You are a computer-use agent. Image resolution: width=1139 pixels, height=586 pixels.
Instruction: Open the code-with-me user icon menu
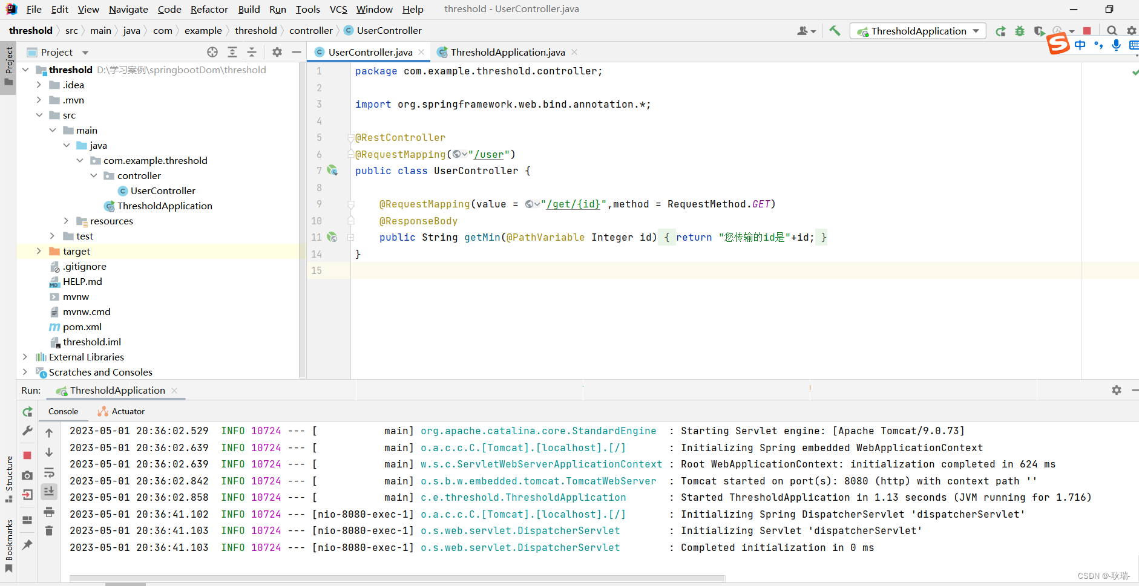[x=806, y=31]
